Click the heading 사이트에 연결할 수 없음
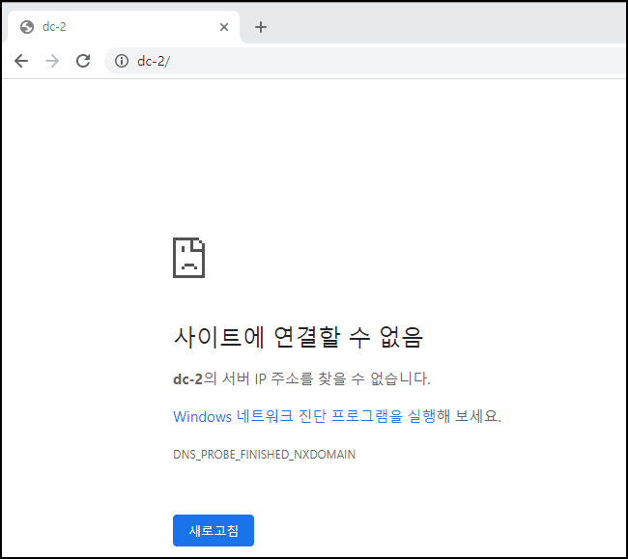The height and width of the screenshot is (559, 628). [299, 337]
